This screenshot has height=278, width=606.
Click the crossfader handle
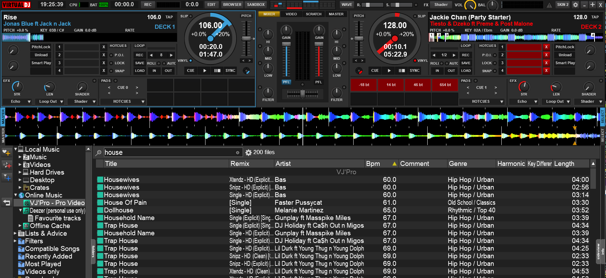tap(302, 94)
